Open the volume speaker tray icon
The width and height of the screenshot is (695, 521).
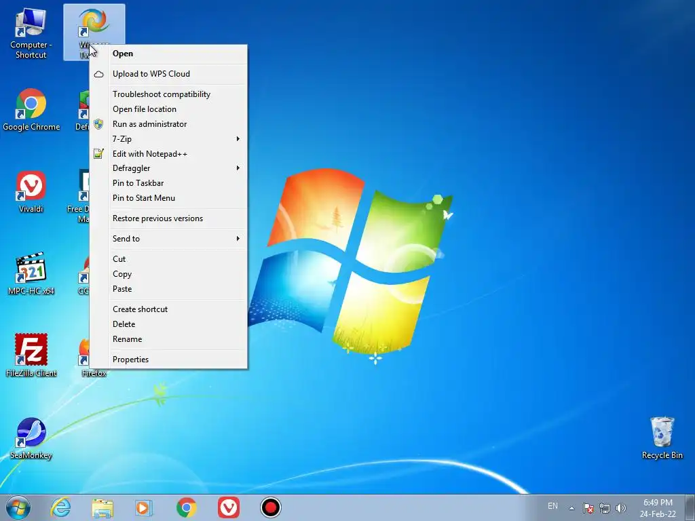620,508
